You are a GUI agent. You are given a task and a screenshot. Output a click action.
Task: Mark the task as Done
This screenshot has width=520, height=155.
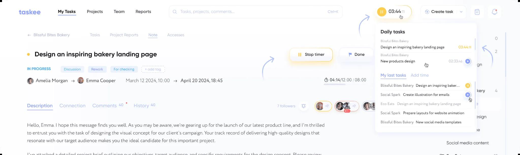tap(356, 55)
